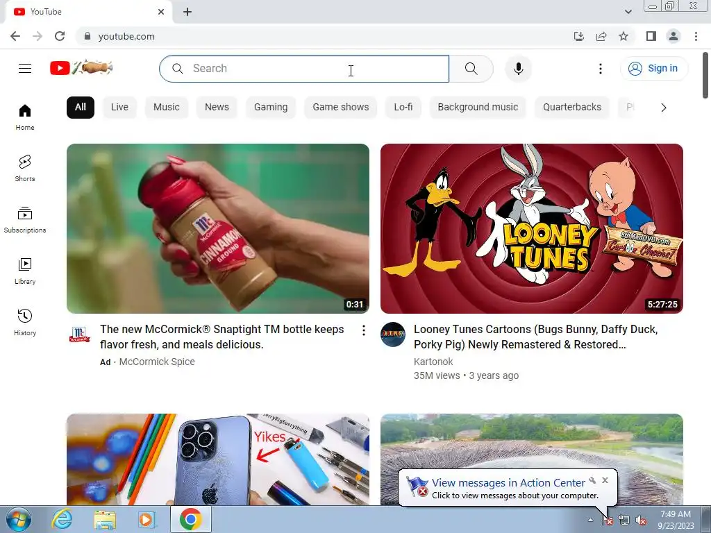Click browser back arrow
Screen dimensions: 711x533
pyautogui.click(x=15, y=36)
